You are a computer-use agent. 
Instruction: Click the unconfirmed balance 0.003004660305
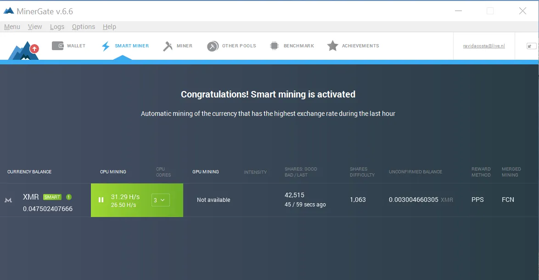(x=414, y=200)
